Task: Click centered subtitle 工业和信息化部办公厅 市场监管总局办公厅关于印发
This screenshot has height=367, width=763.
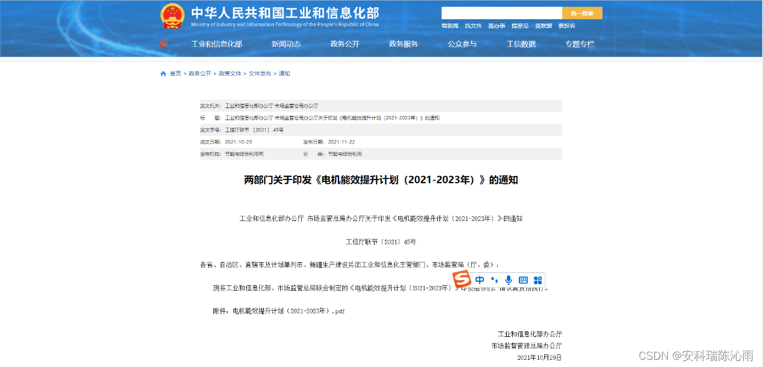Action: coord(381,219)
